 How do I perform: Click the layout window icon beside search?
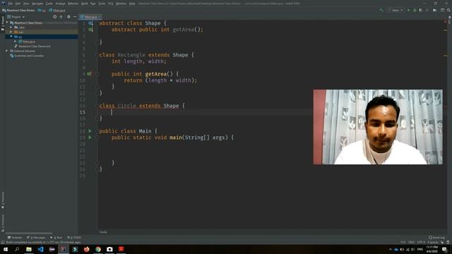pos(443,10)
